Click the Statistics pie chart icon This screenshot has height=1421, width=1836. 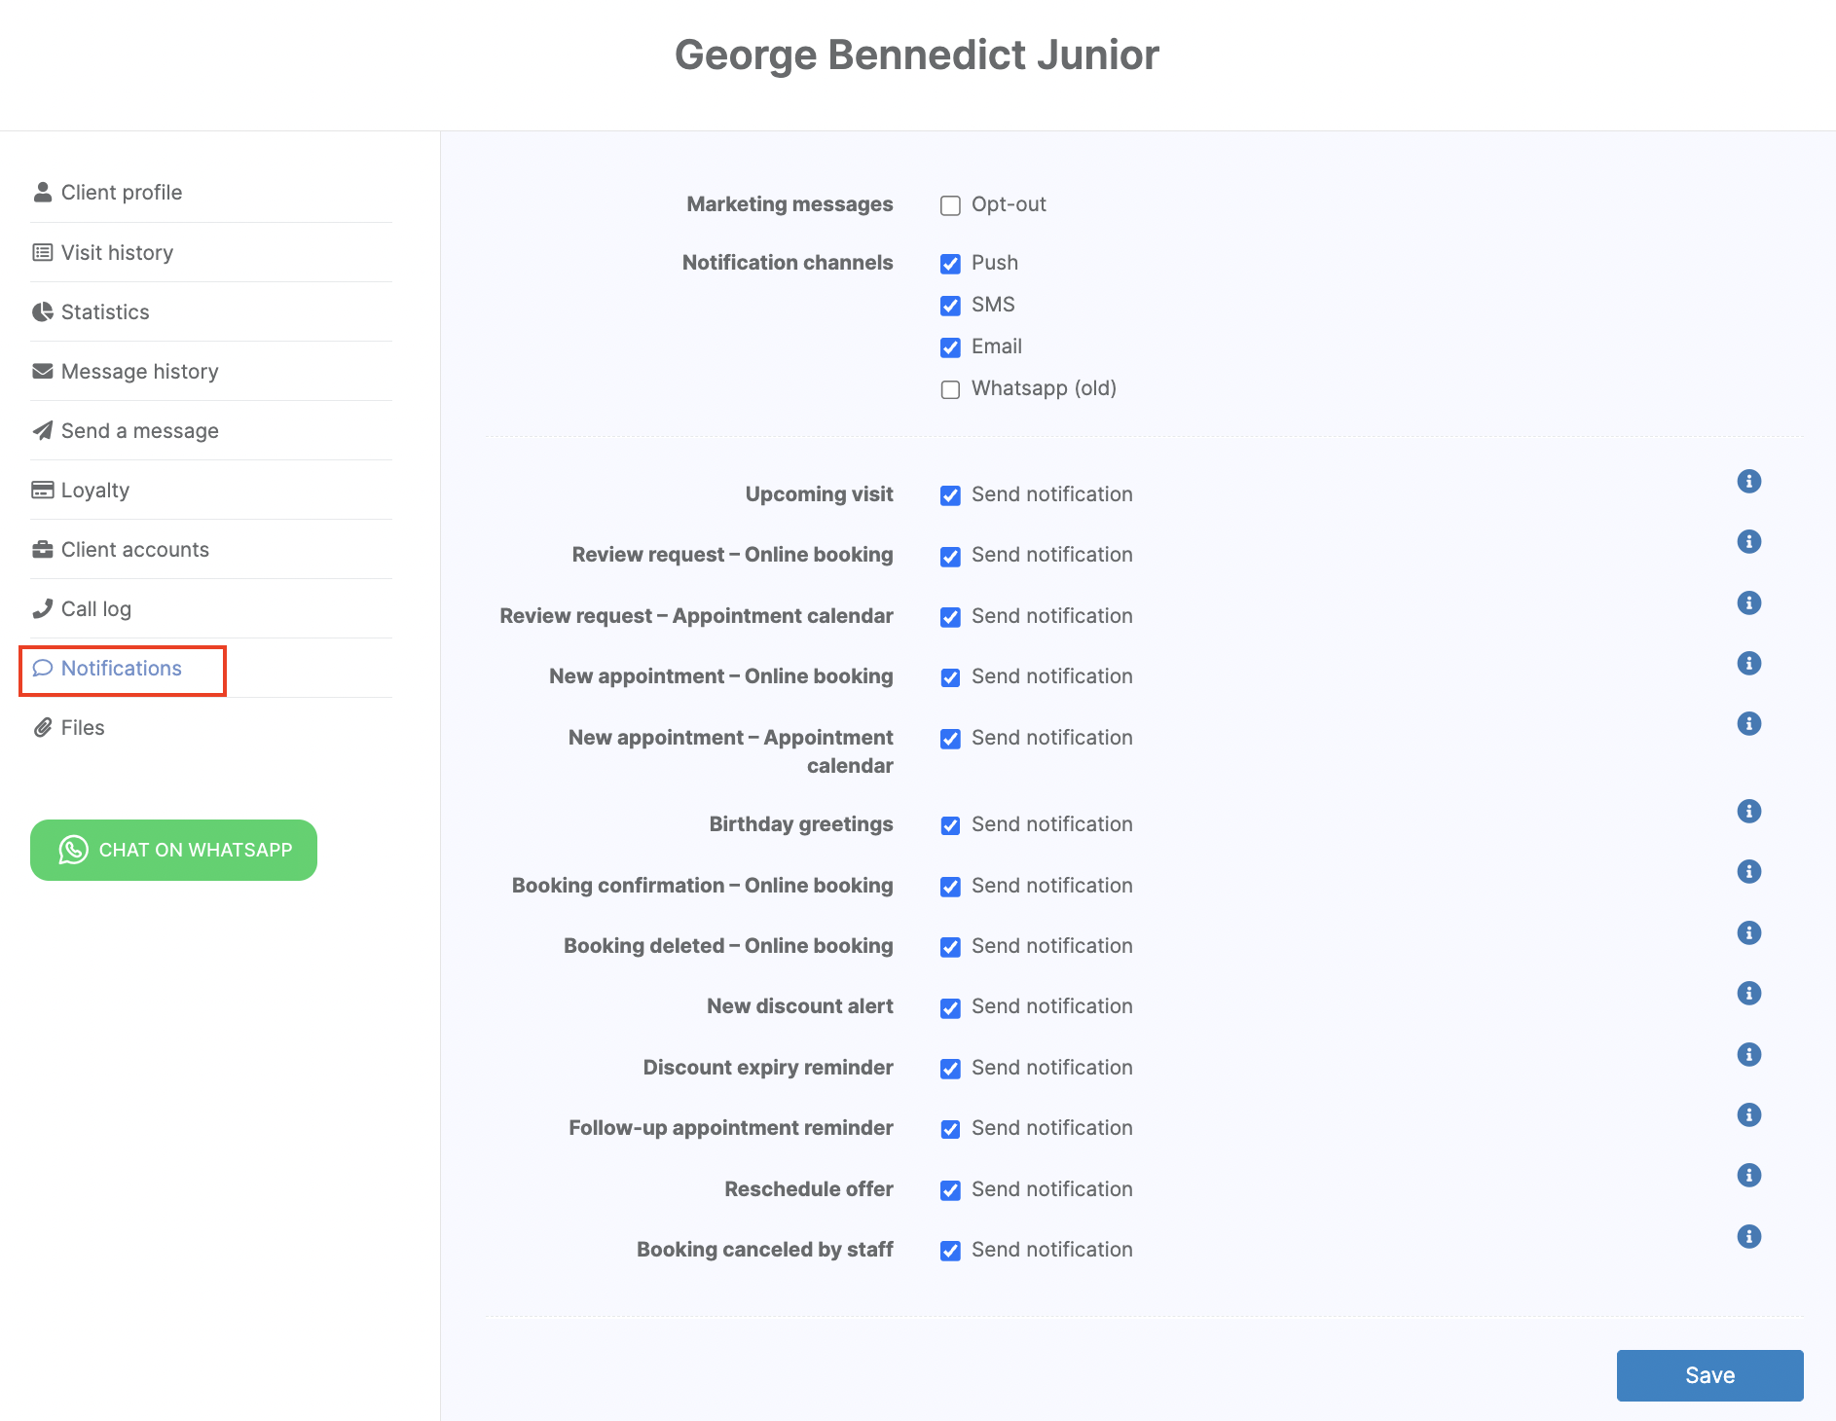[43, 312]
